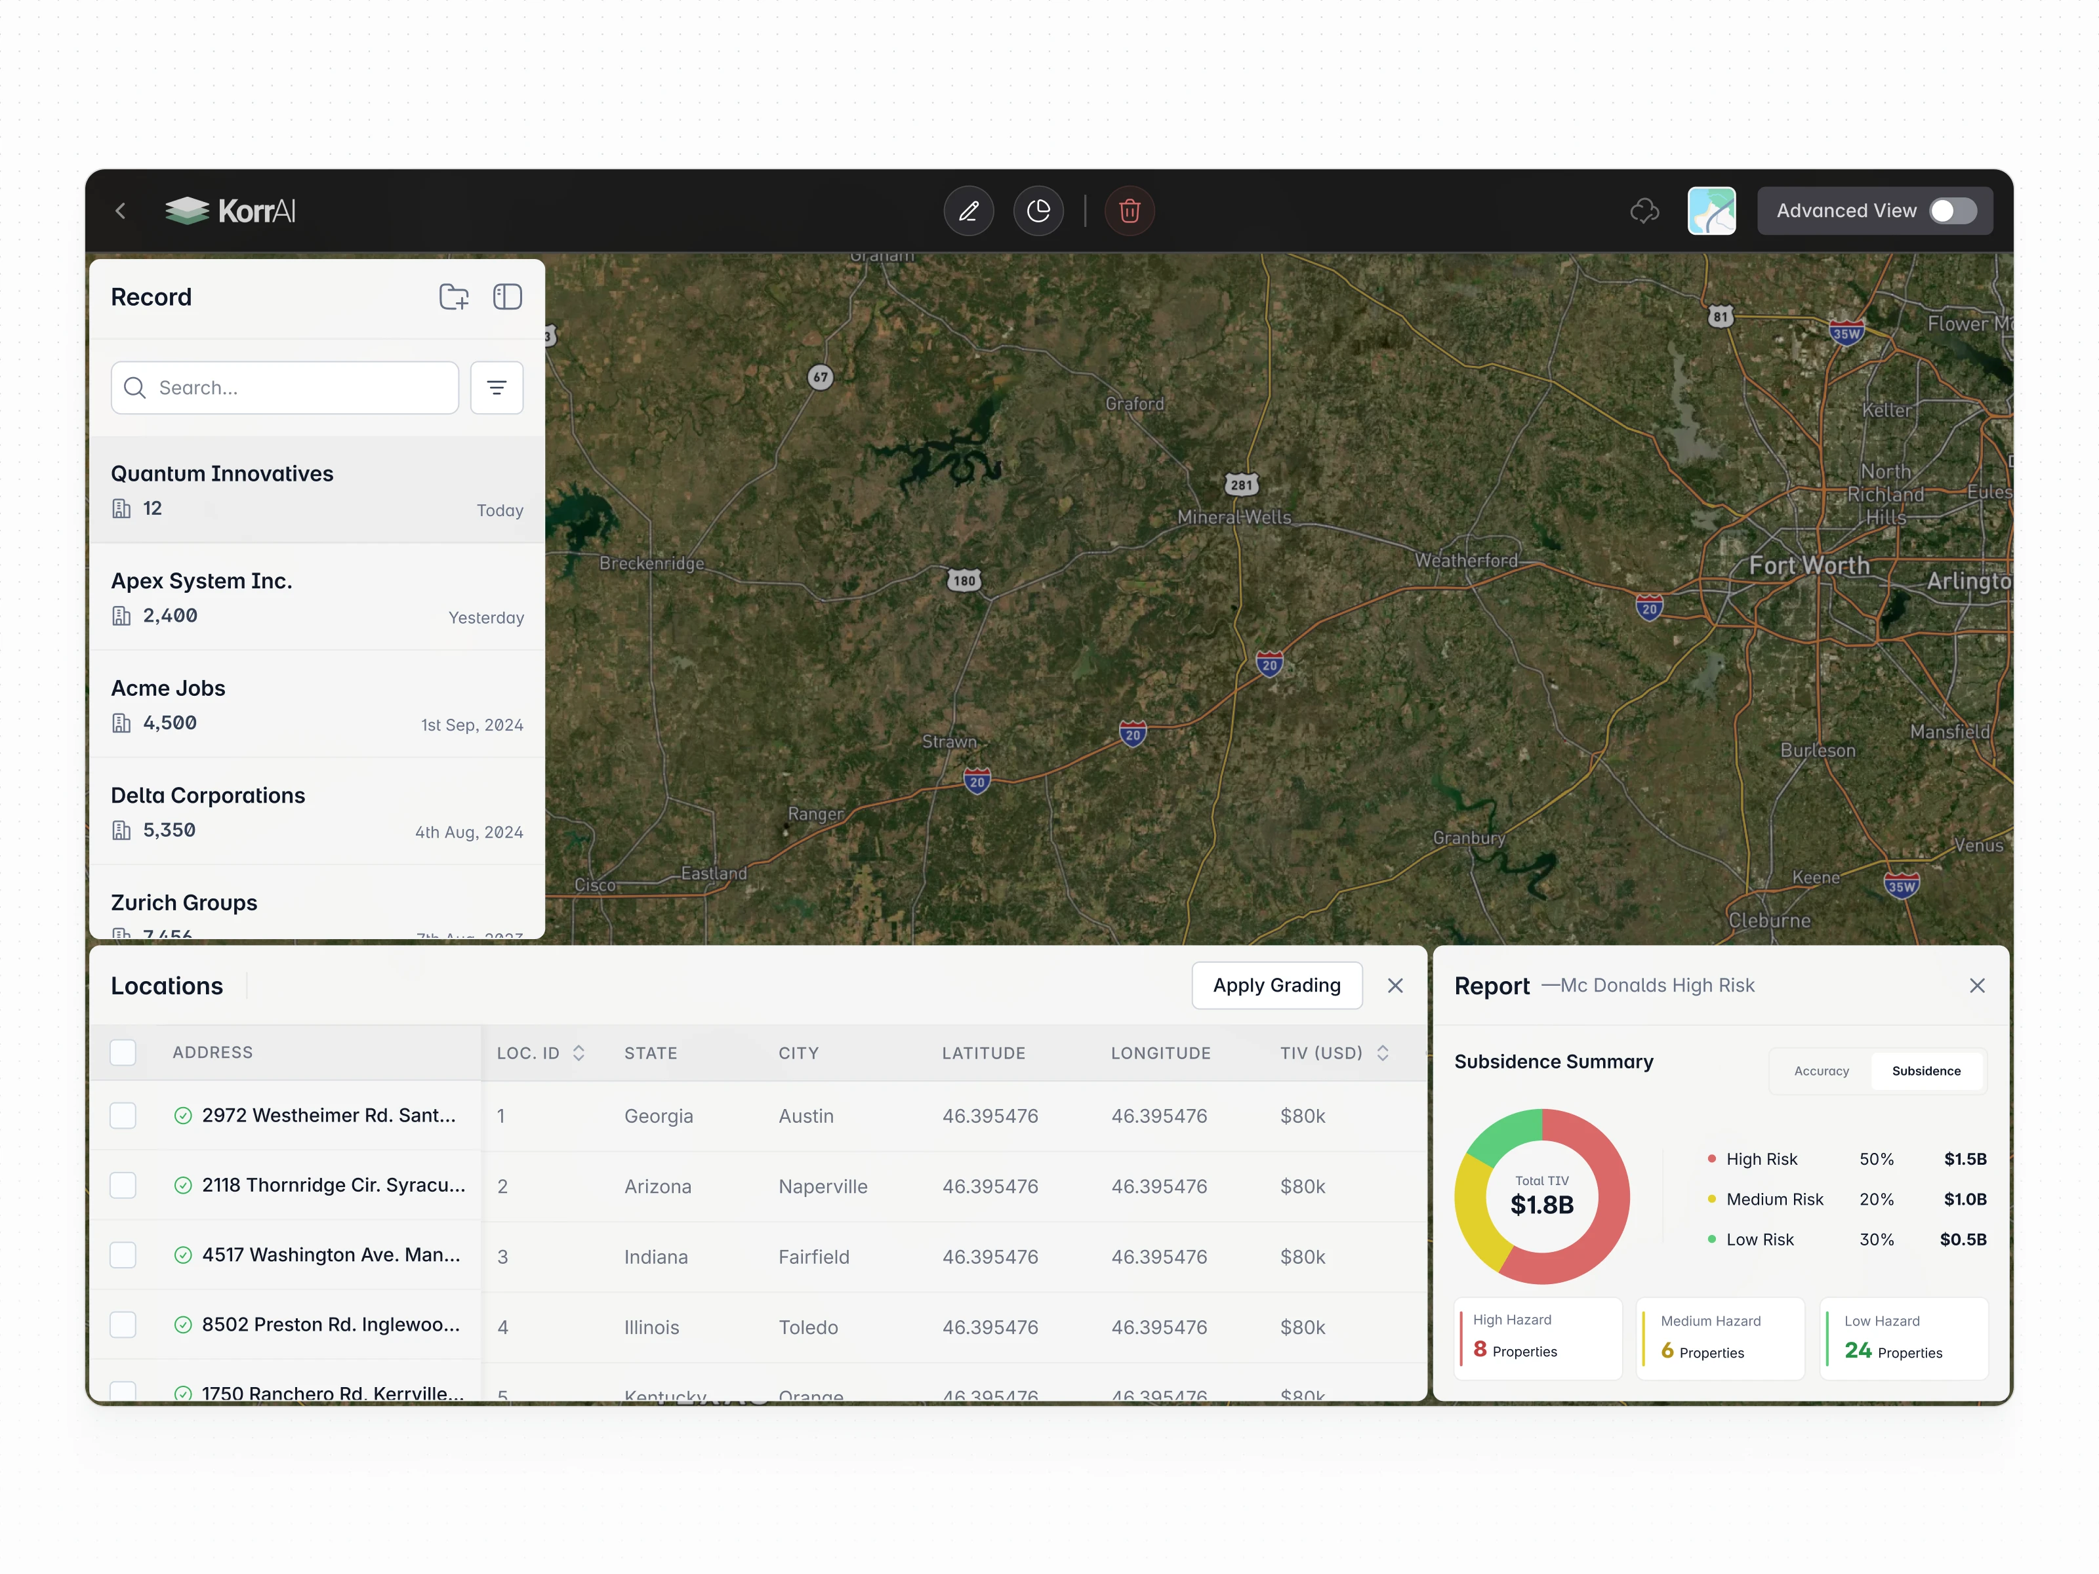Image resolution: width=2099 pixels, height=1574 pixels.
Task: Go back using the left chevron arrow
Action: 121,211
